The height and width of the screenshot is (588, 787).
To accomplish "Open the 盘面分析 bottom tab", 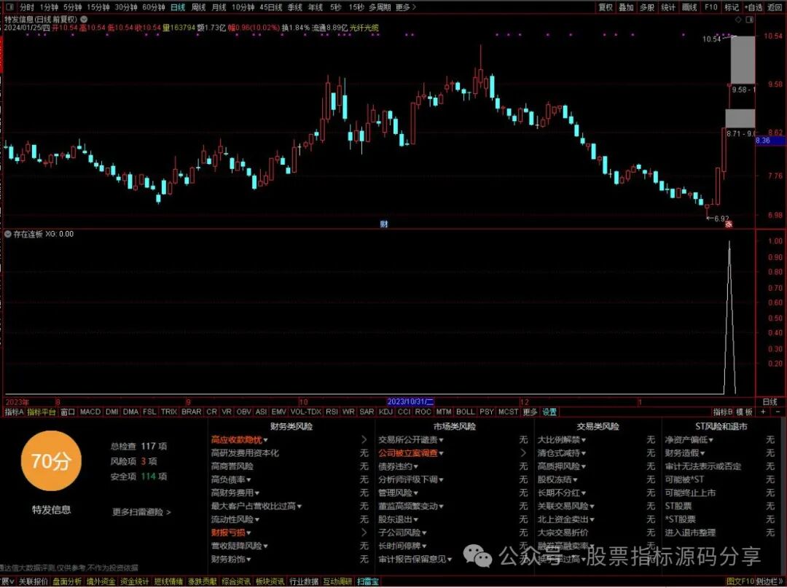I will [x=67, y=582].
